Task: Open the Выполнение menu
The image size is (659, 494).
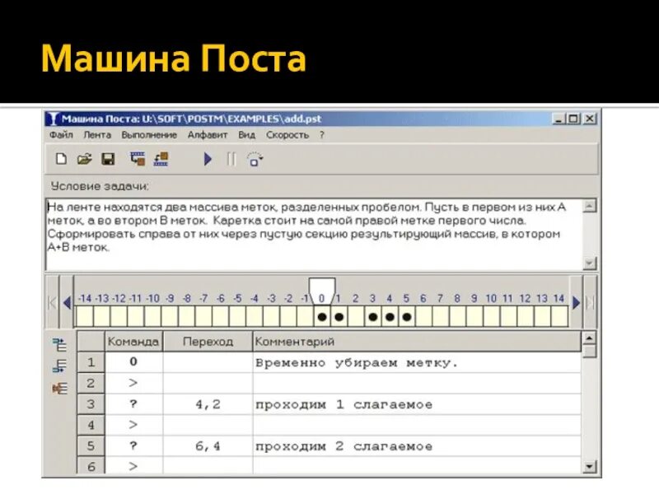Action: tap(149, 135)
